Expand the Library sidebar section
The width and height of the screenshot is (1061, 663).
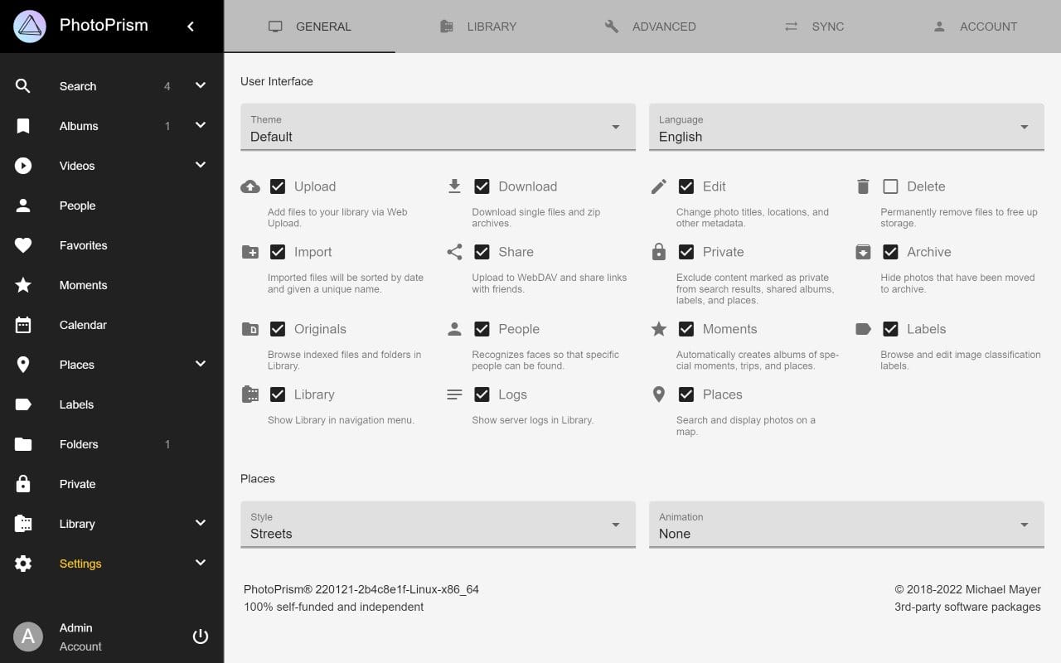(200, 523)
